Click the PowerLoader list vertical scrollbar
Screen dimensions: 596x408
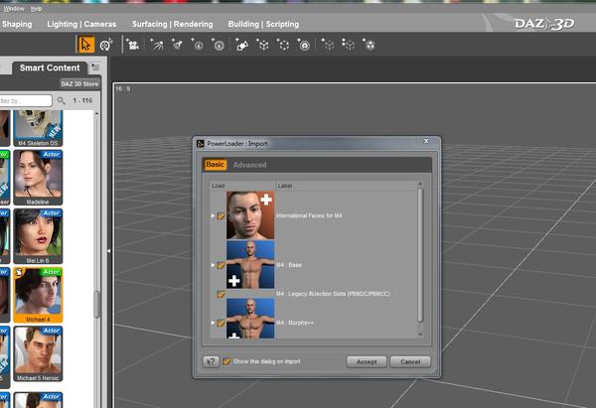[x=420, y=254]
